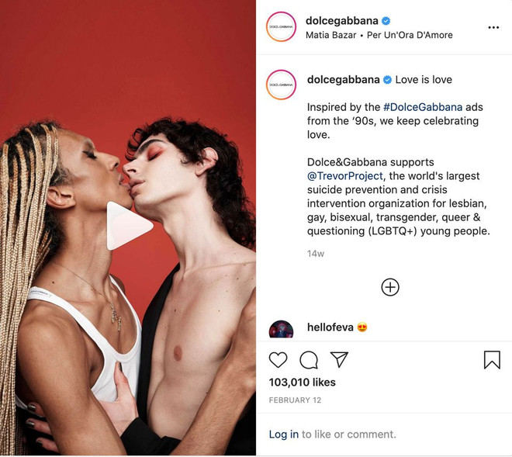The image size is (512, 457).
Task: Open dolcegabbana username in caption
Action: [343, 80]
